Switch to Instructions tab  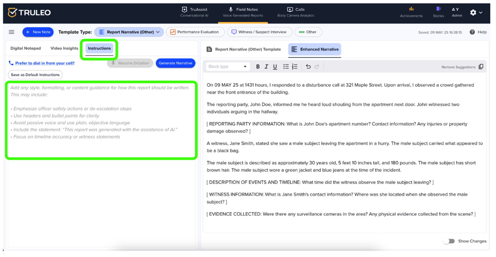tap(99, 48)
